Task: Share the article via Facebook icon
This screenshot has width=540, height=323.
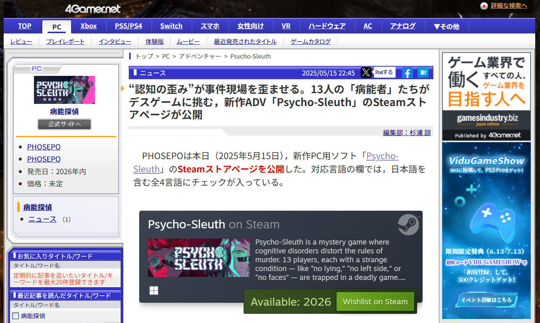Action: point(407,73)
